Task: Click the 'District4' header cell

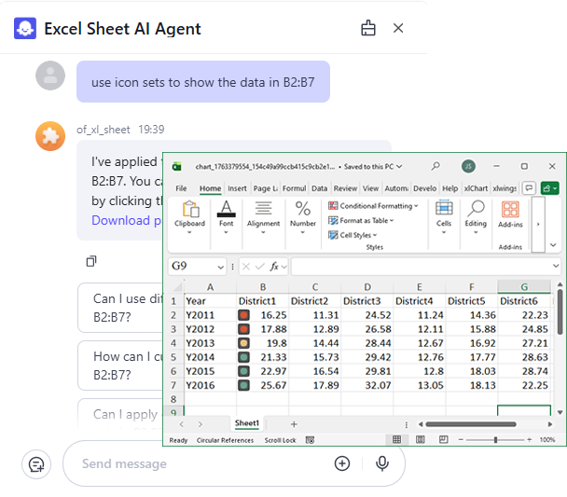Action: (420, 301)
